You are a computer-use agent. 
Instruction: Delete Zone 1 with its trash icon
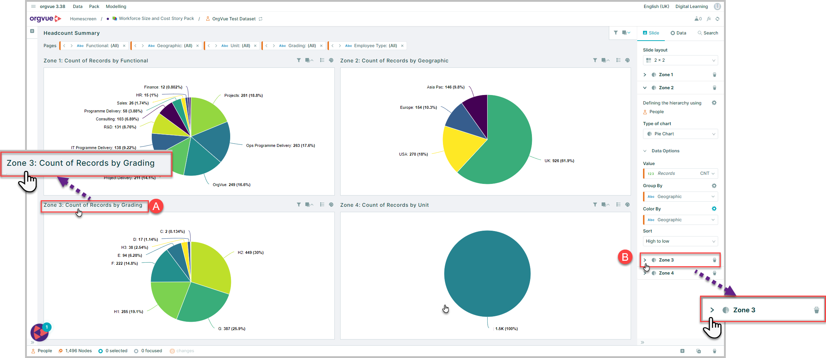pos(714,75)
